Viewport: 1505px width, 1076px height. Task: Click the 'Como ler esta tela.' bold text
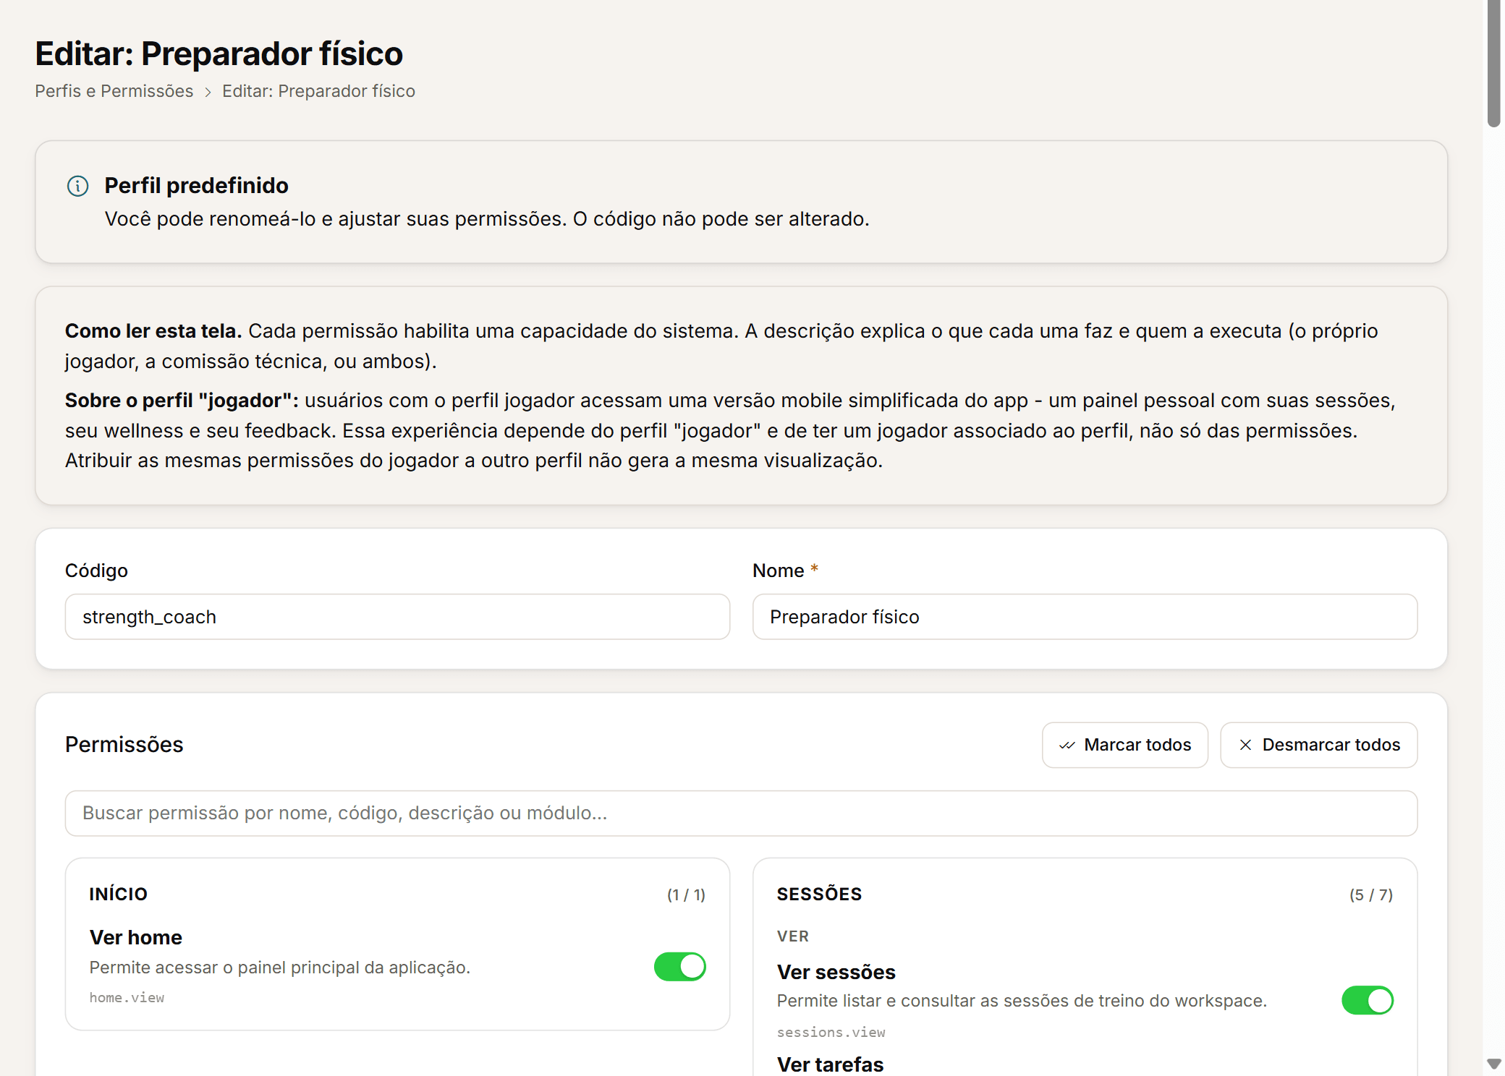pos(153,331)
